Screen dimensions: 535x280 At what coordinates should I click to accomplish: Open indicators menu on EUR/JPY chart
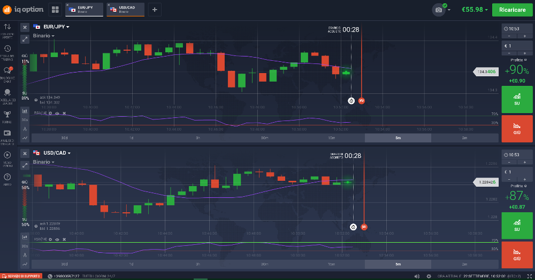point(25,138)
